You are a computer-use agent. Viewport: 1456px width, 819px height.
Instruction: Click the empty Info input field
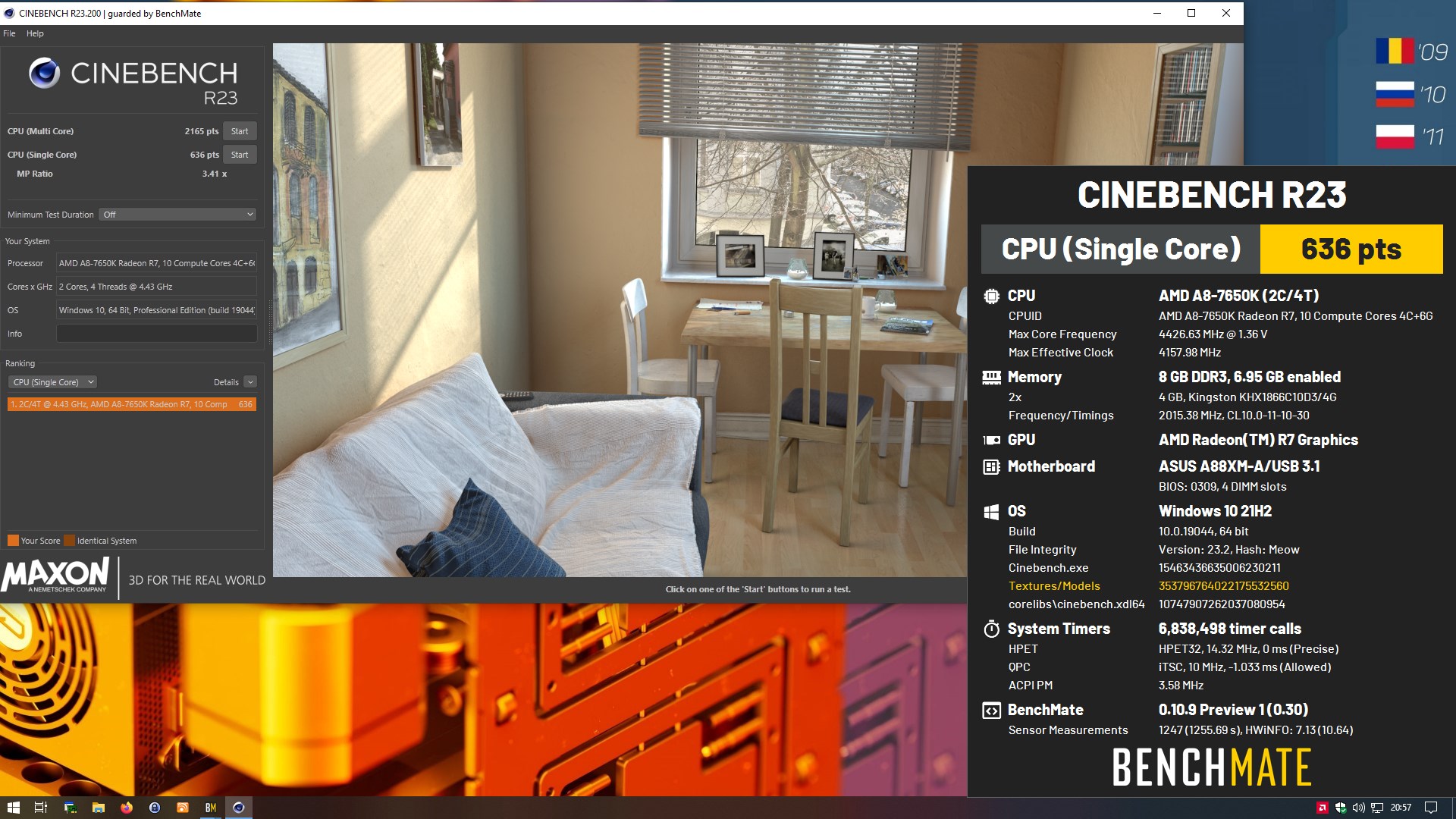point(157,334)
